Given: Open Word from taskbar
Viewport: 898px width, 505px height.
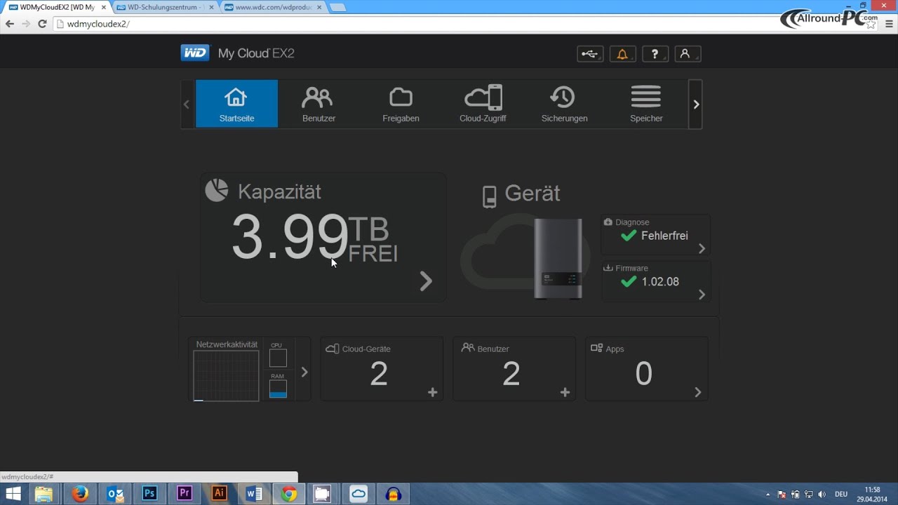Looking at the screenshot, I should click(x=254, y=494).
